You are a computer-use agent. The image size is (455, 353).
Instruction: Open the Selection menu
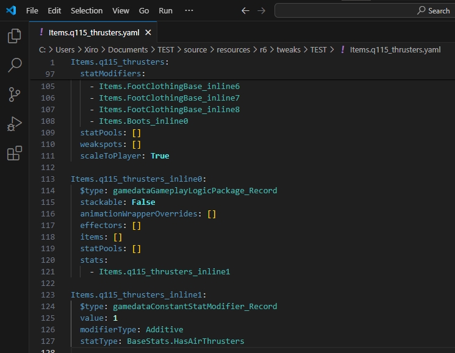[x=87, y=10]
